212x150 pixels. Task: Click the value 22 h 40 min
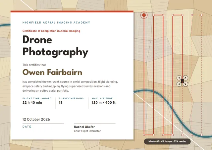coord(32,103)
